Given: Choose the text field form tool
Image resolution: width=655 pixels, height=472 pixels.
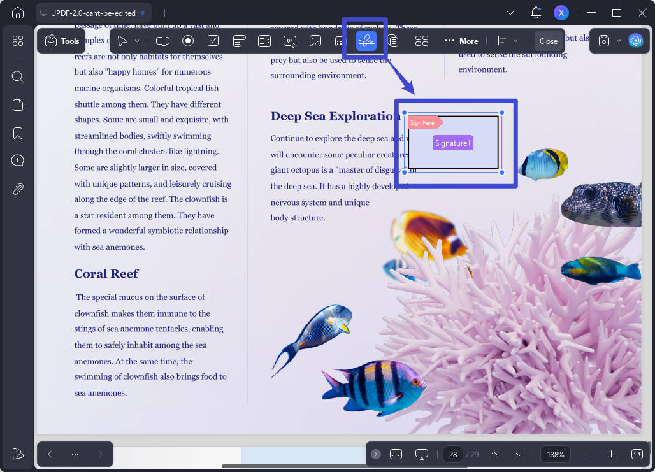Looking at the screenshot, I should coord(162,41).
